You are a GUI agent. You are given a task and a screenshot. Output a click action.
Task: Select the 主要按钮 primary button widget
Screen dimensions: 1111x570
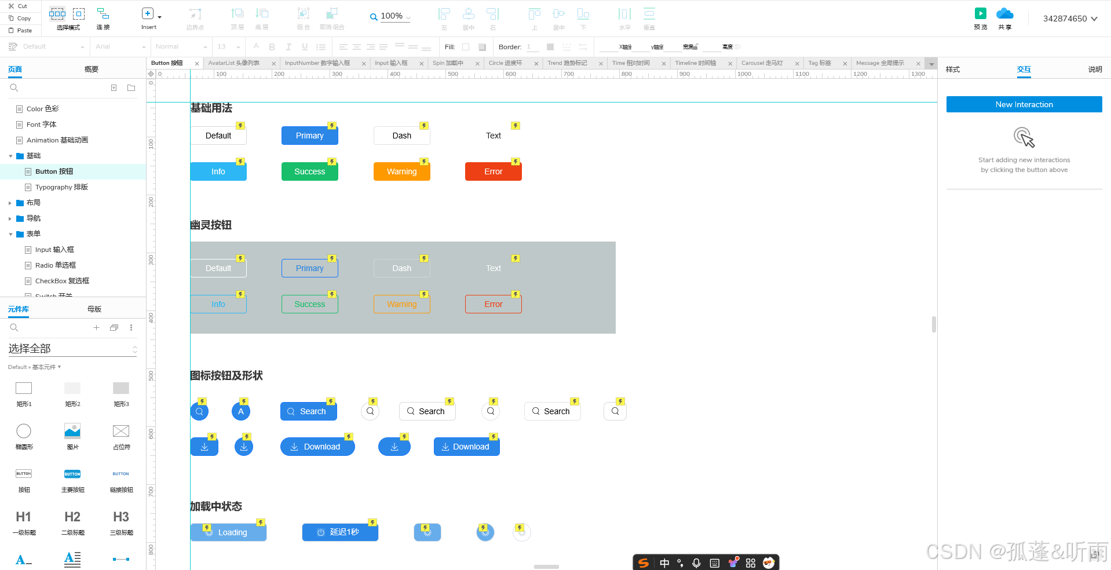point(72,480)
